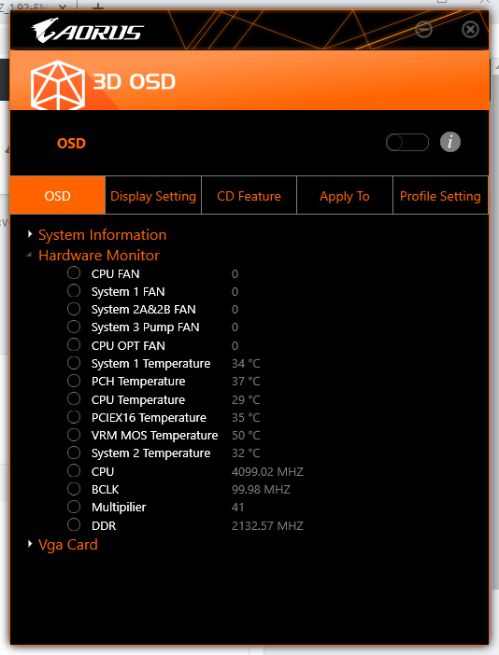Collapse the Hardware Monitor arrow
The height and width of the screenshot is (655, 499).
[29, 254]
